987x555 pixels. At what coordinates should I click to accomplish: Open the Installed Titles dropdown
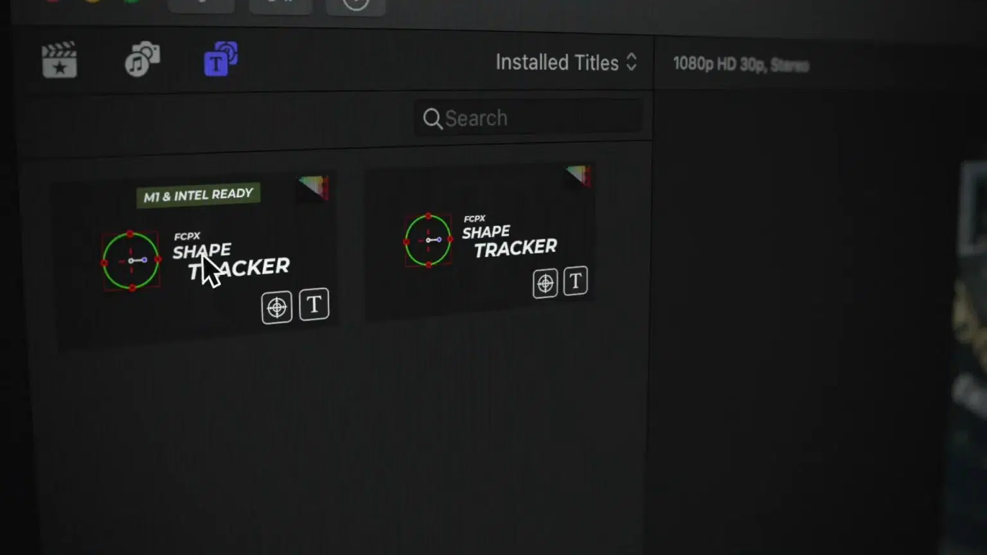566,62
